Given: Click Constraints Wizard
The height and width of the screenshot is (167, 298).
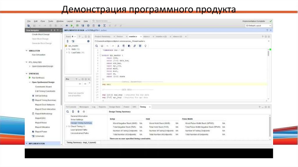Looking at the screenshot, I should (x=43, y=87).
